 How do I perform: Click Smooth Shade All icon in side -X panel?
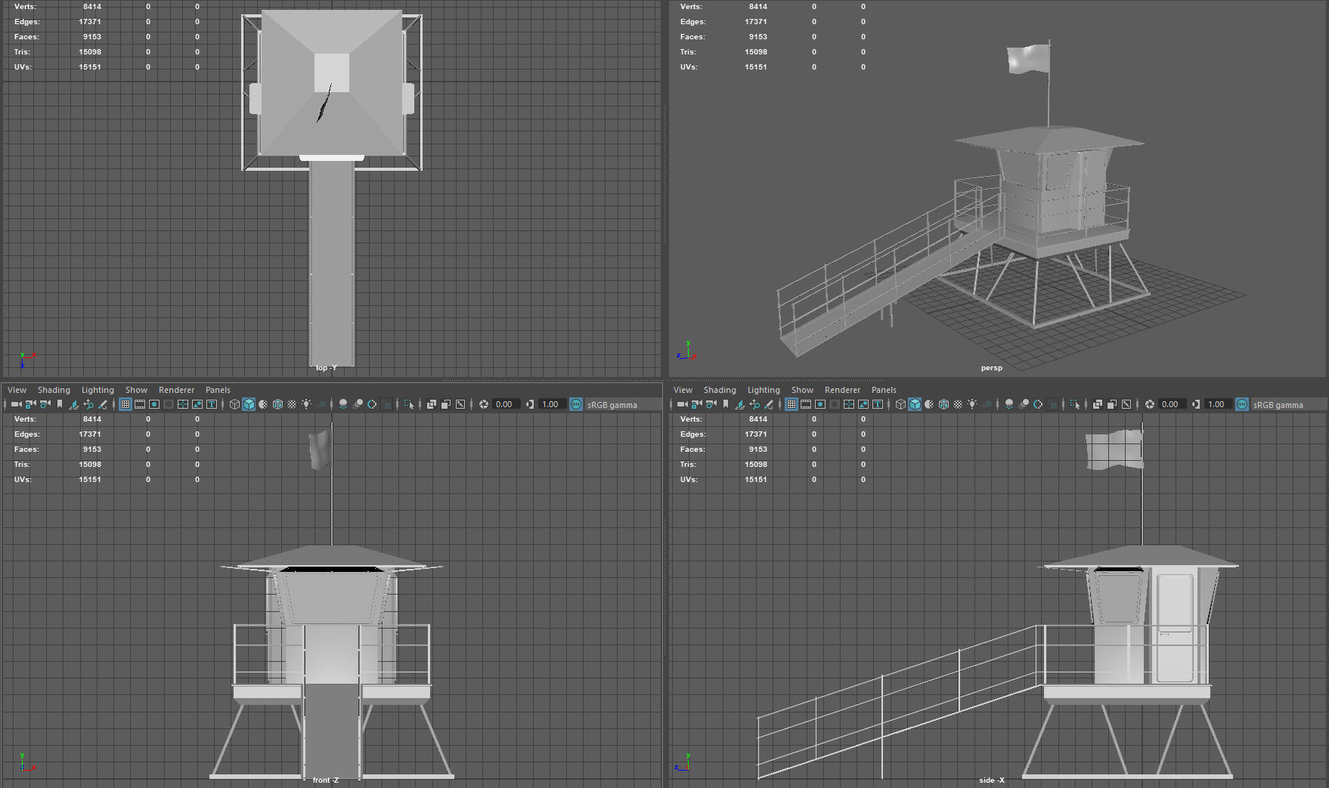915,404
